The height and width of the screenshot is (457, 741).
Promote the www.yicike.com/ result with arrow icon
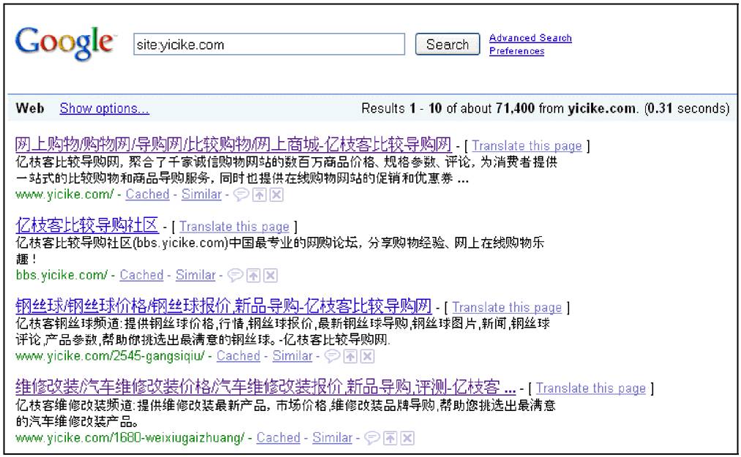coord(259,194)
